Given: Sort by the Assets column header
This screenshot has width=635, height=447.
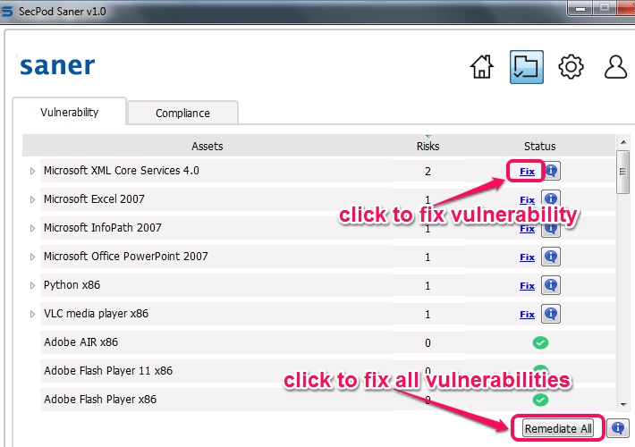Looking at the screenshot, I should (207, 146).
